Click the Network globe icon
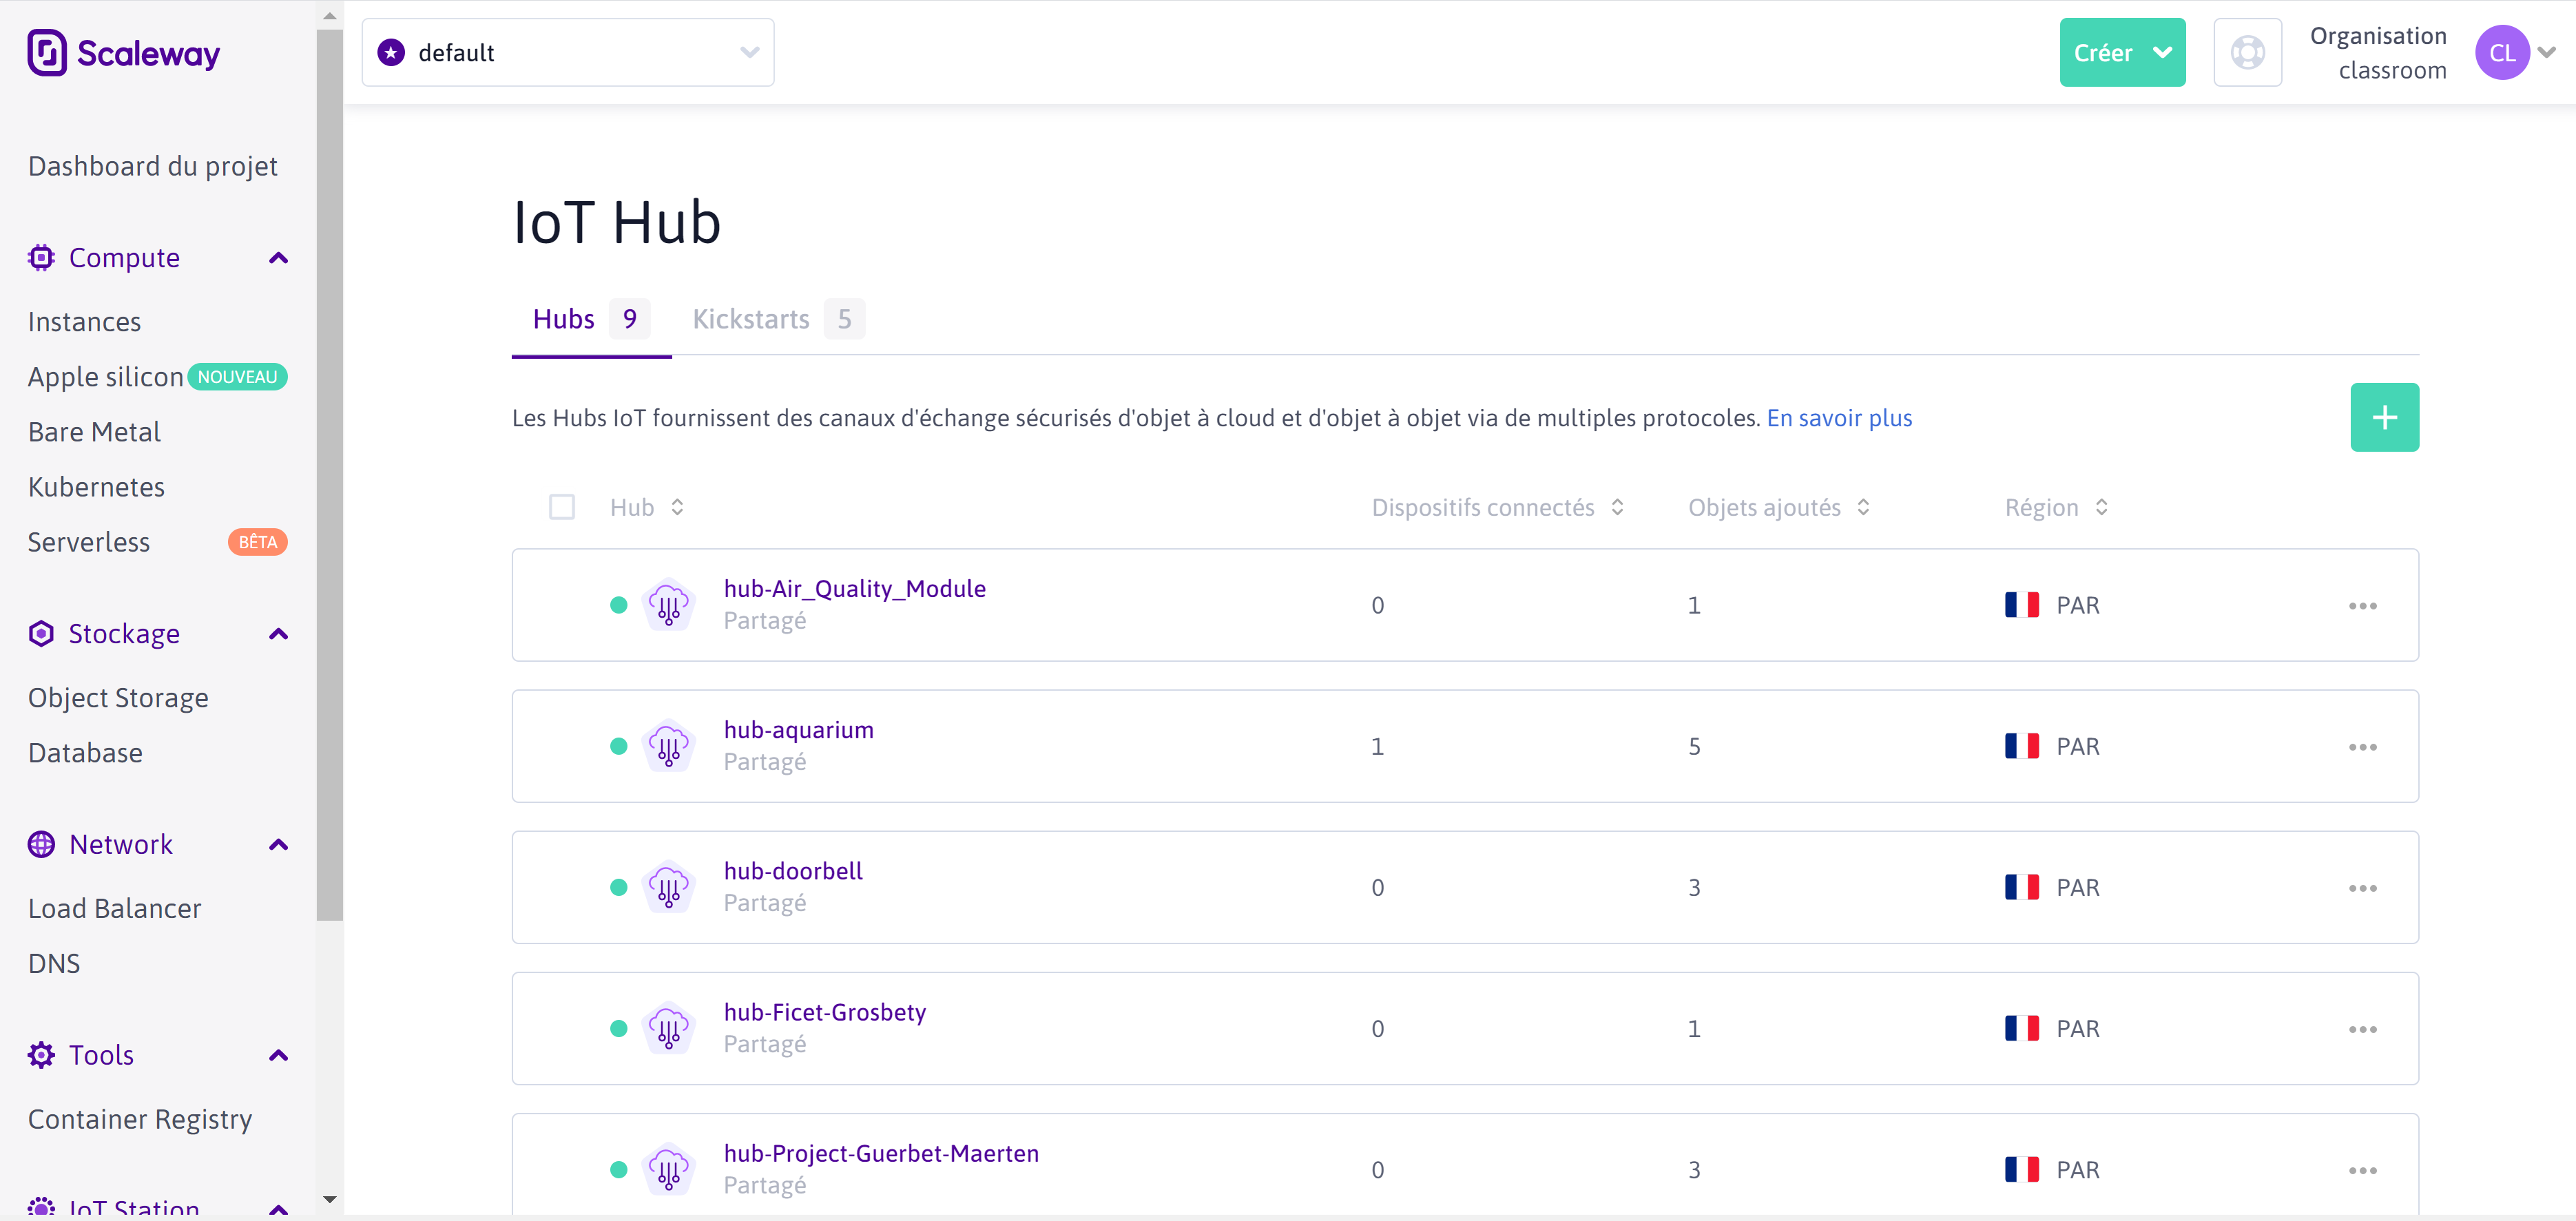 tap(41, 844)
